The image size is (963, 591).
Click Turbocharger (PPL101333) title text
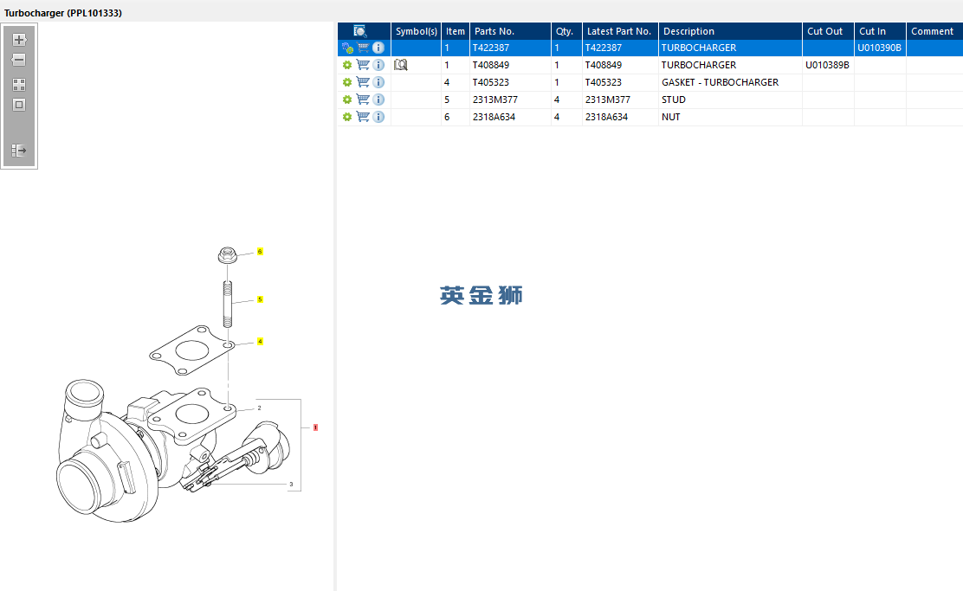[x=62, y=13]
